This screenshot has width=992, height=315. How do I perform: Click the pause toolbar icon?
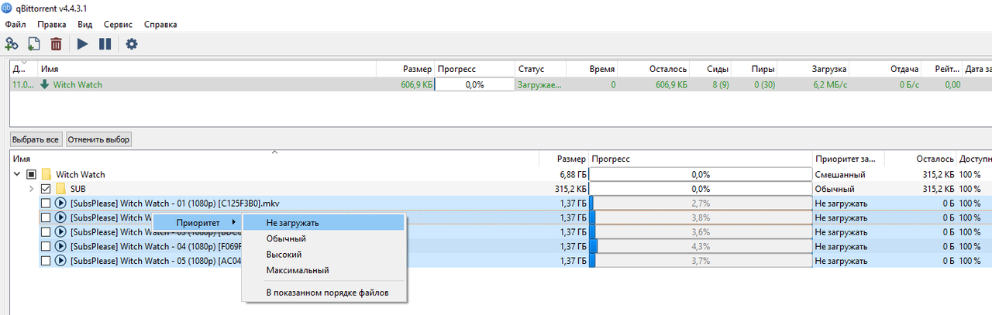tap(105, 44)
